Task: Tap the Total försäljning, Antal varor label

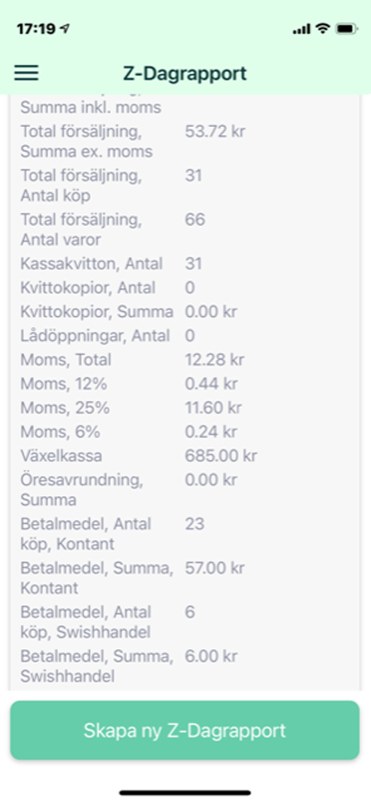Action: pos(81,230)
